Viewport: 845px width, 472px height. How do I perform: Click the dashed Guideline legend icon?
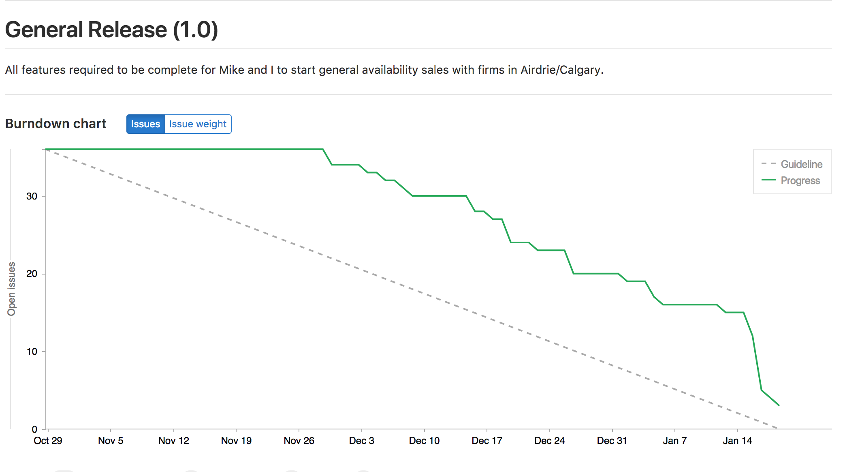[x=769, y=164]
